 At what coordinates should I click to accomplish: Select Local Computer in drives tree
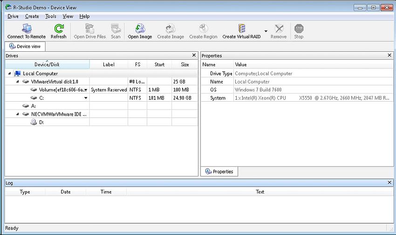40,74
